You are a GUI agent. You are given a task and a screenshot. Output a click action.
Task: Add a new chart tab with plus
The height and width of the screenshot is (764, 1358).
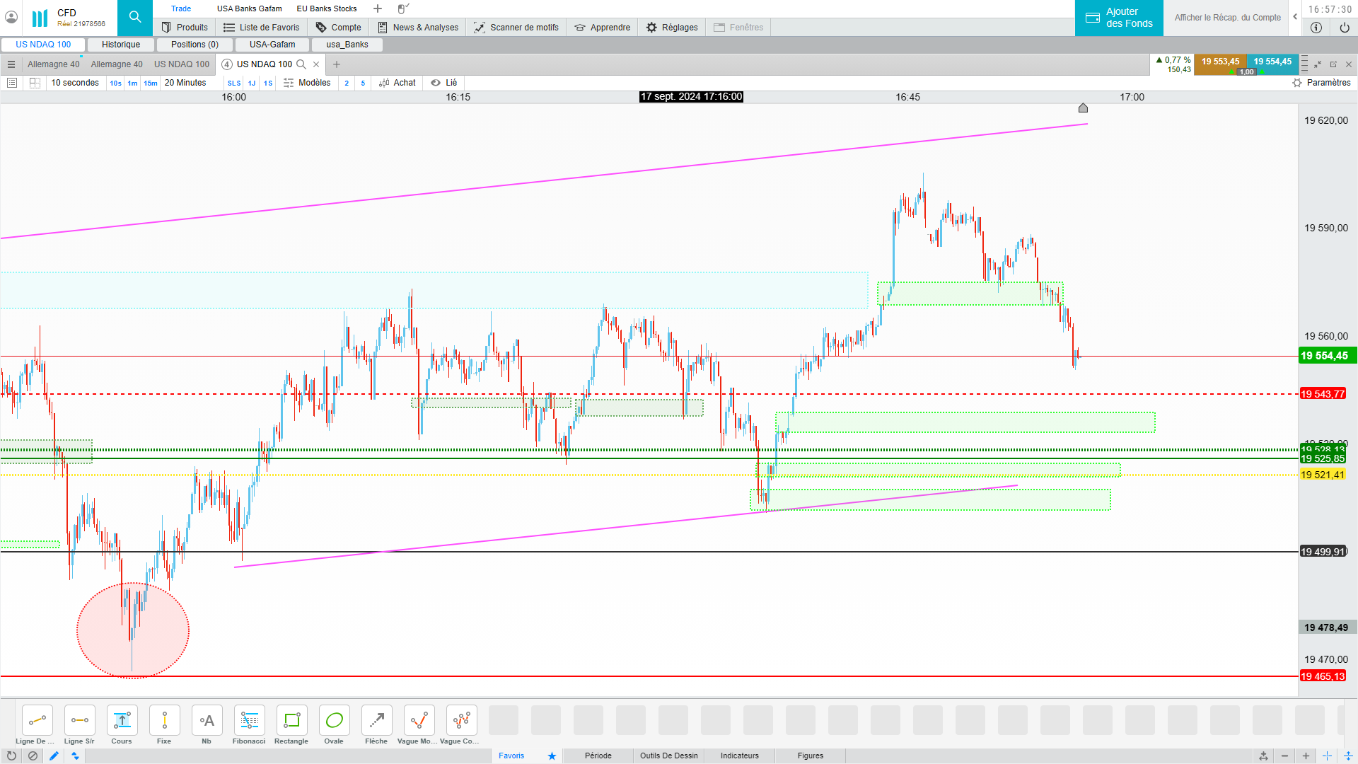[x=337, y=64]
